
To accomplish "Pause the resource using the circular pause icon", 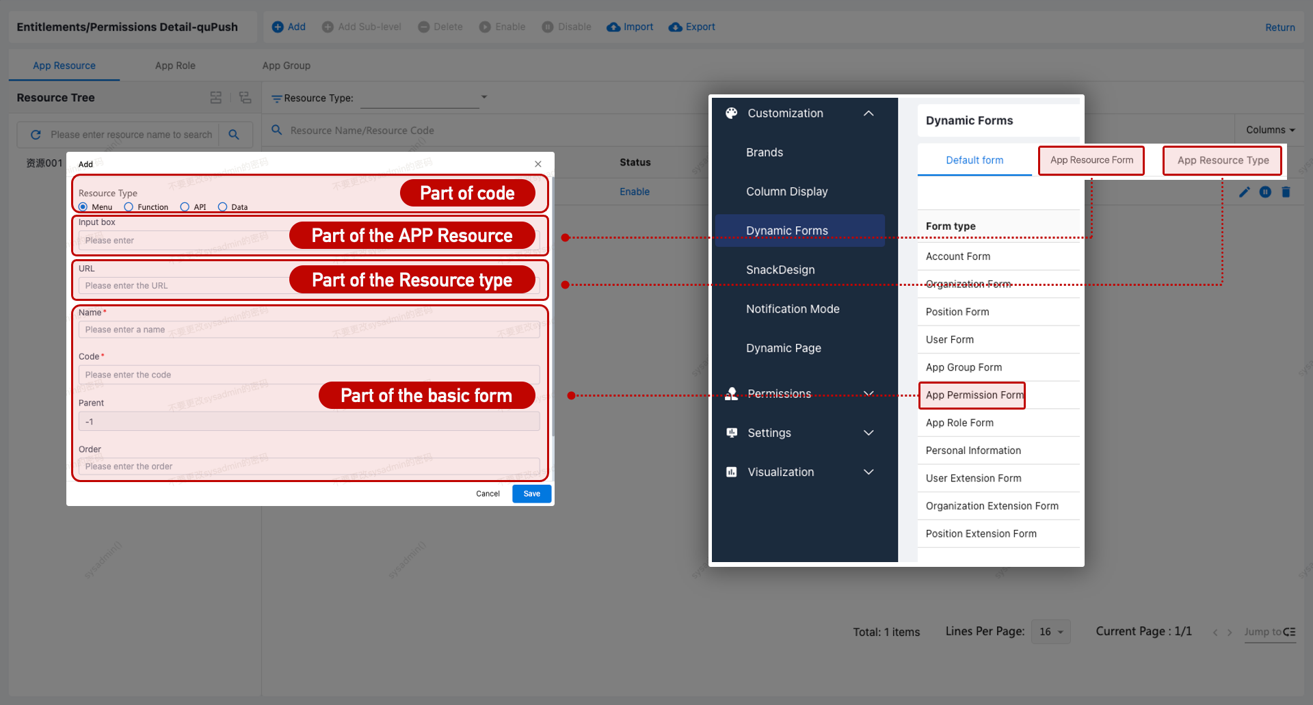I will click(x=1265, y=192).
